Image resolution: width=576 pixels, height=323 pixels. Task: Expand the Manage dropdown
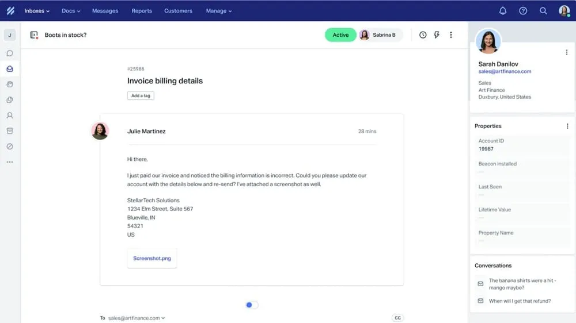click(218, 11)
